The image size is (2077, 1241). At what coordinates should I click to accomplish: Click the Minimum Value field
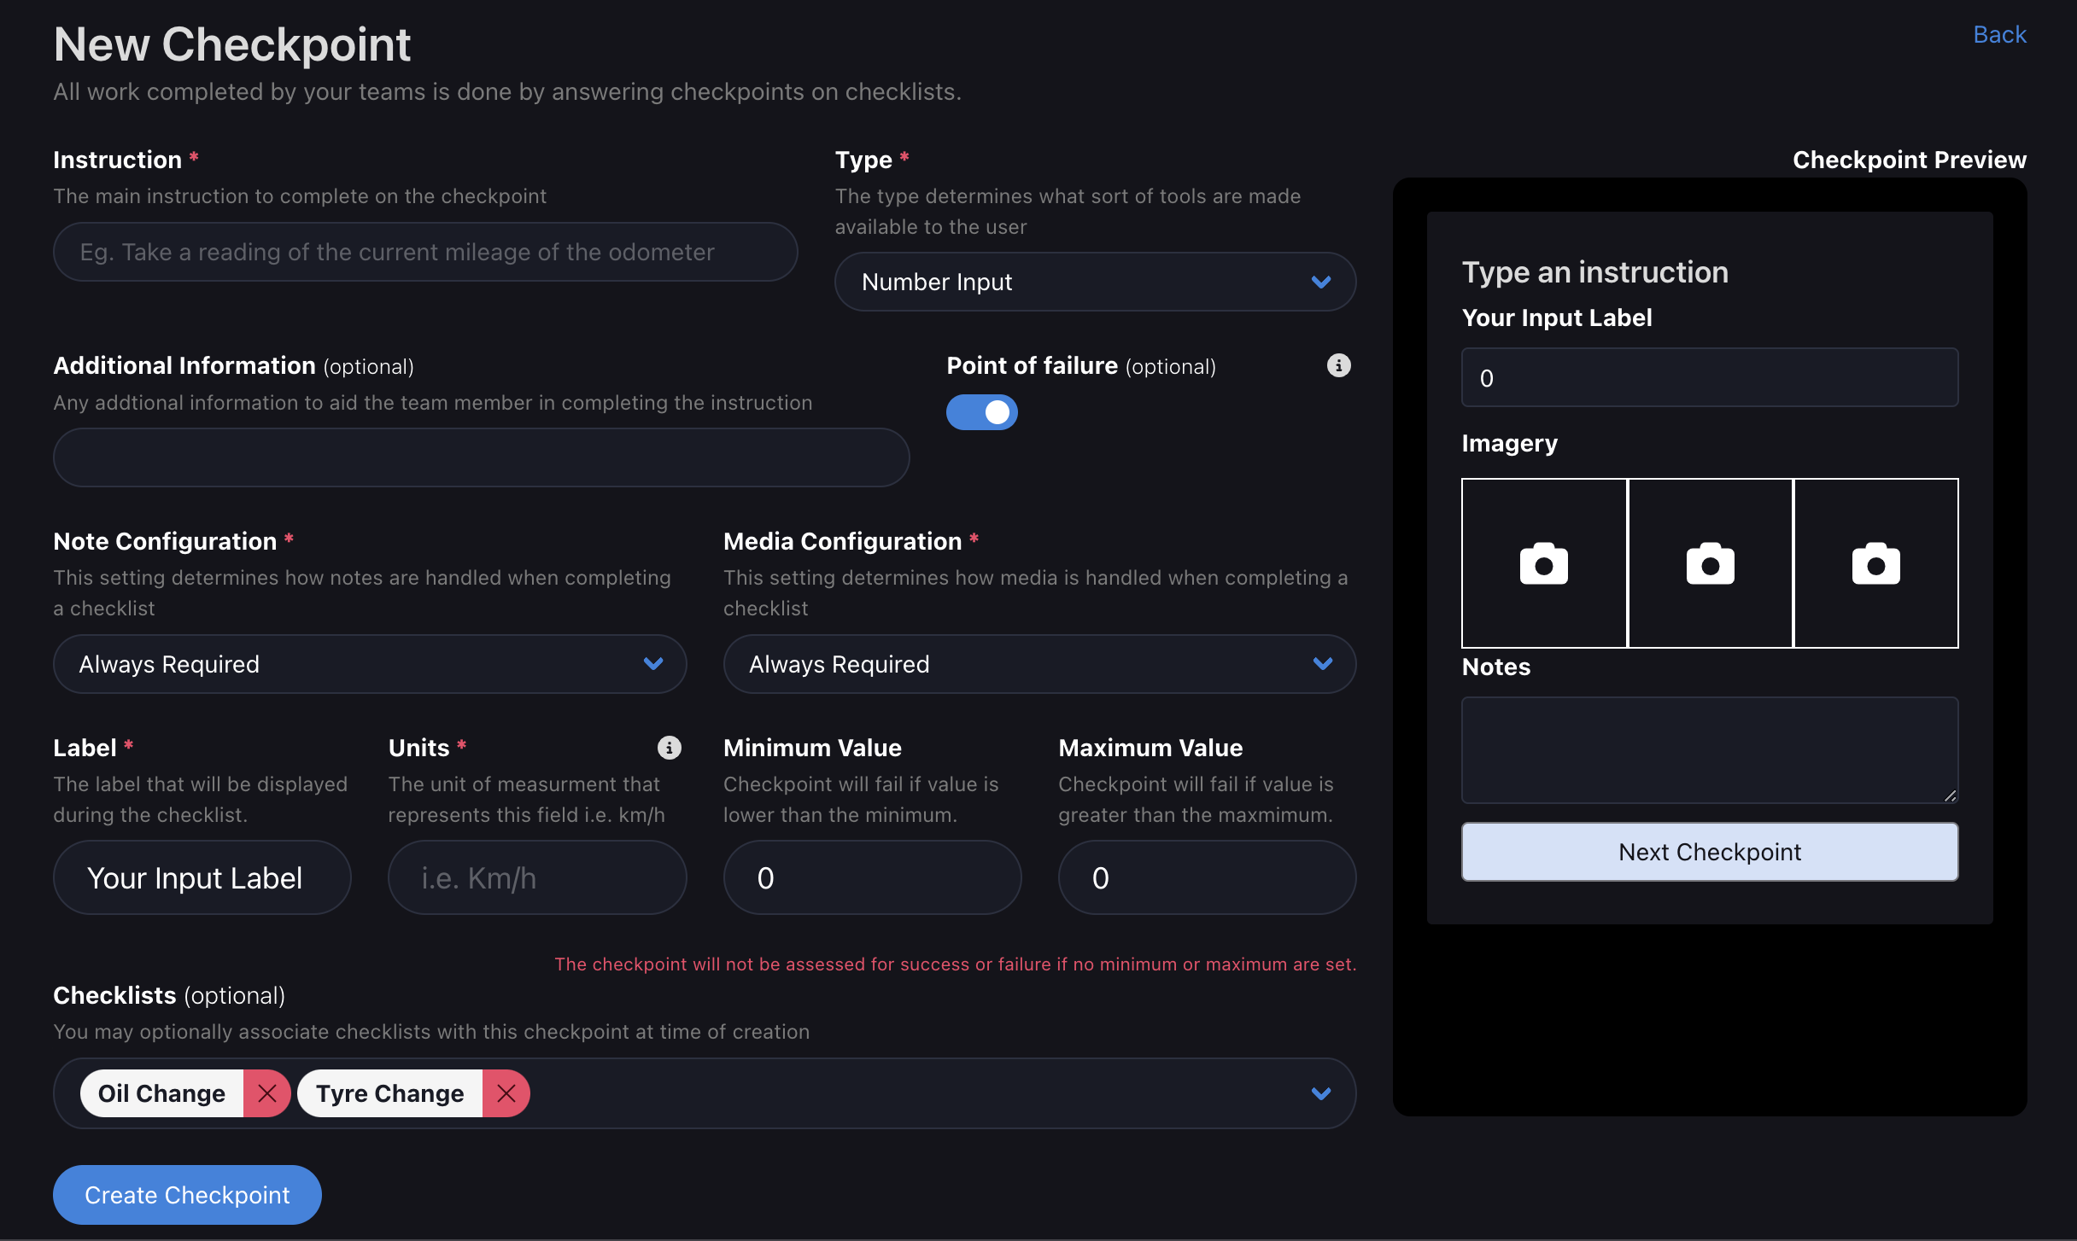click(x=871, y=877)
